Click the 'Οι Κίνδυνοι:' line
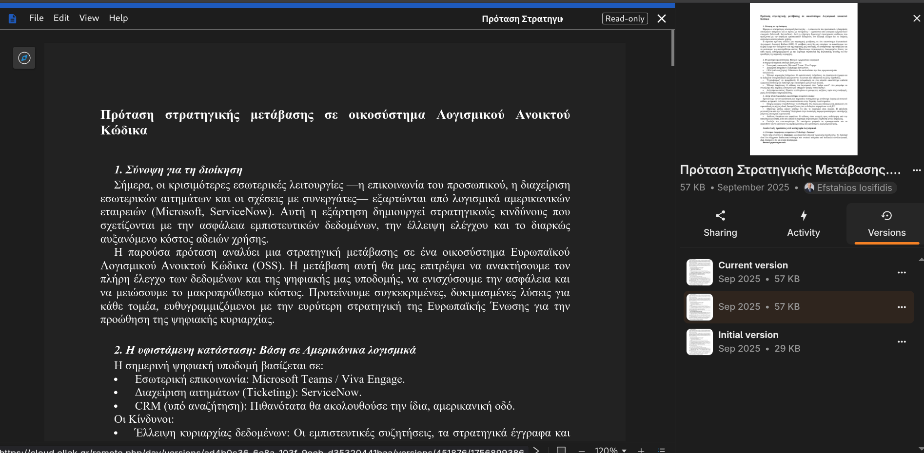The image size is (924, 453). 144,419
